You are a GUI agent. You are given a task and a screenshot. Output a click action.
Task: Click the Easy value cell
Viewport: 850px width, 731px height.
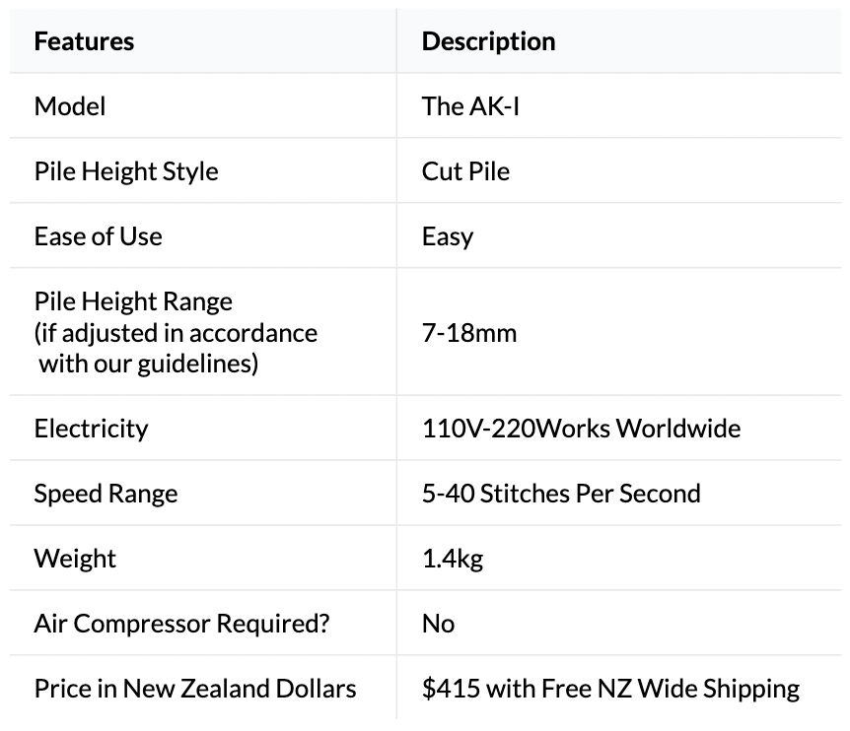(448, 236)
